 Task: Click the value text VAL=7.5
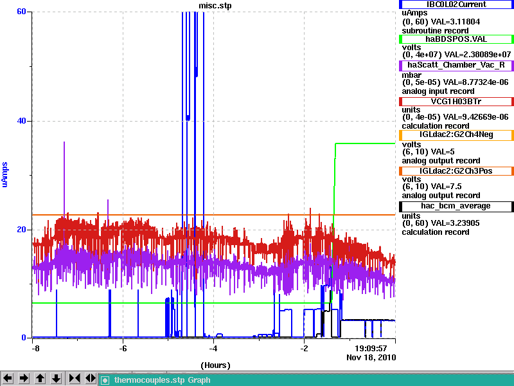[x=446, y=187]
